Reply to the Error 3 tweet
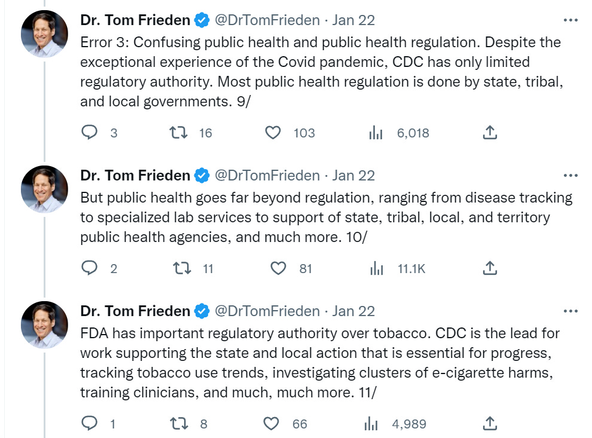592x438 pixels. tap(90, 133)
